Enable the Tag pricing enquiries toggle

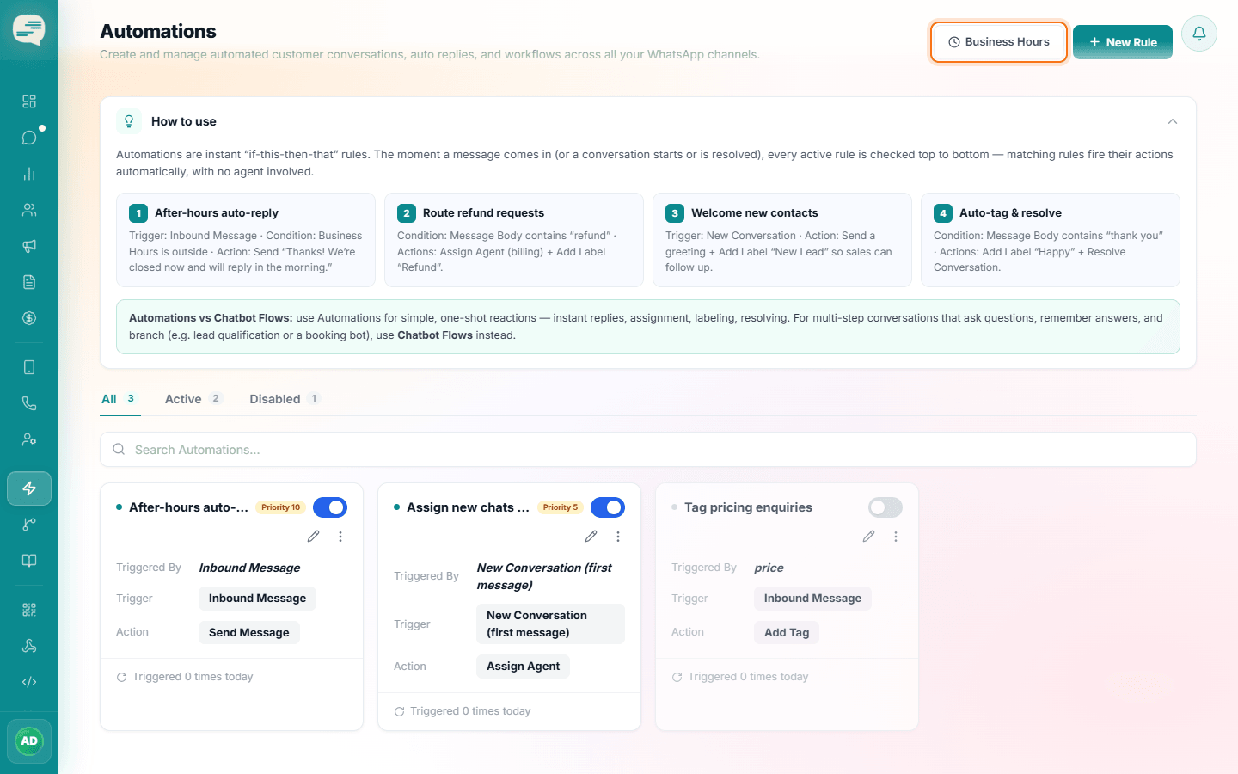coord(886,507)
